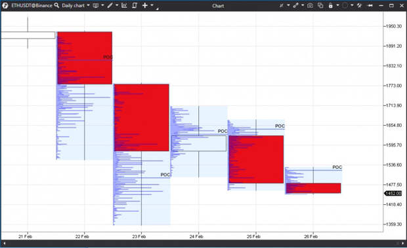This screenshot has height=248, width=407.
Task: Click the current price tag 1452.00
Action: (393, 194)
